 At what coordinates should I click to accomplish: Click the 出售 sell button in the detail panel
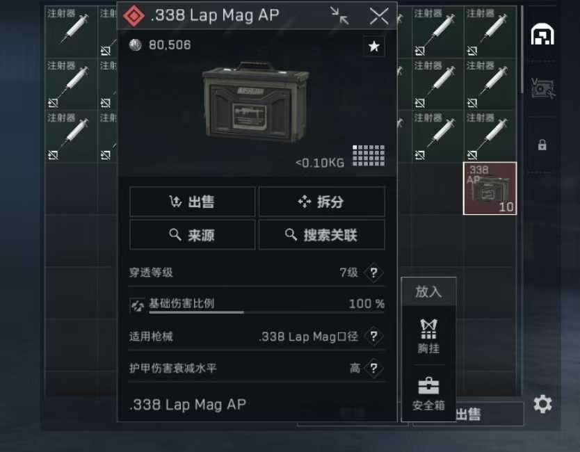pos(193,202)
